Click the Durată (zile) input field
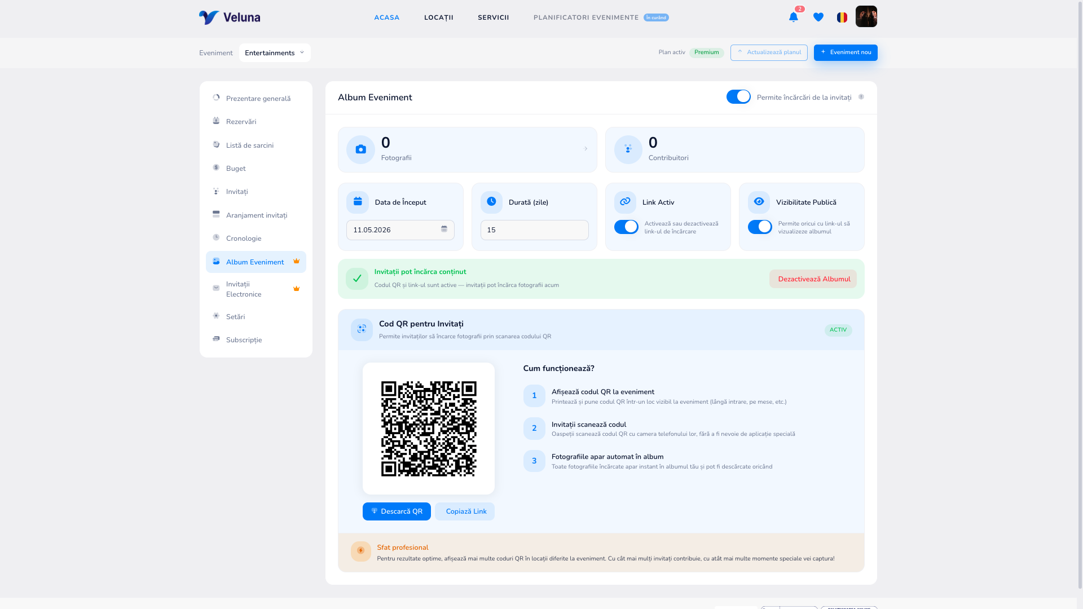Screen dimensions: 1083x609 534,230
